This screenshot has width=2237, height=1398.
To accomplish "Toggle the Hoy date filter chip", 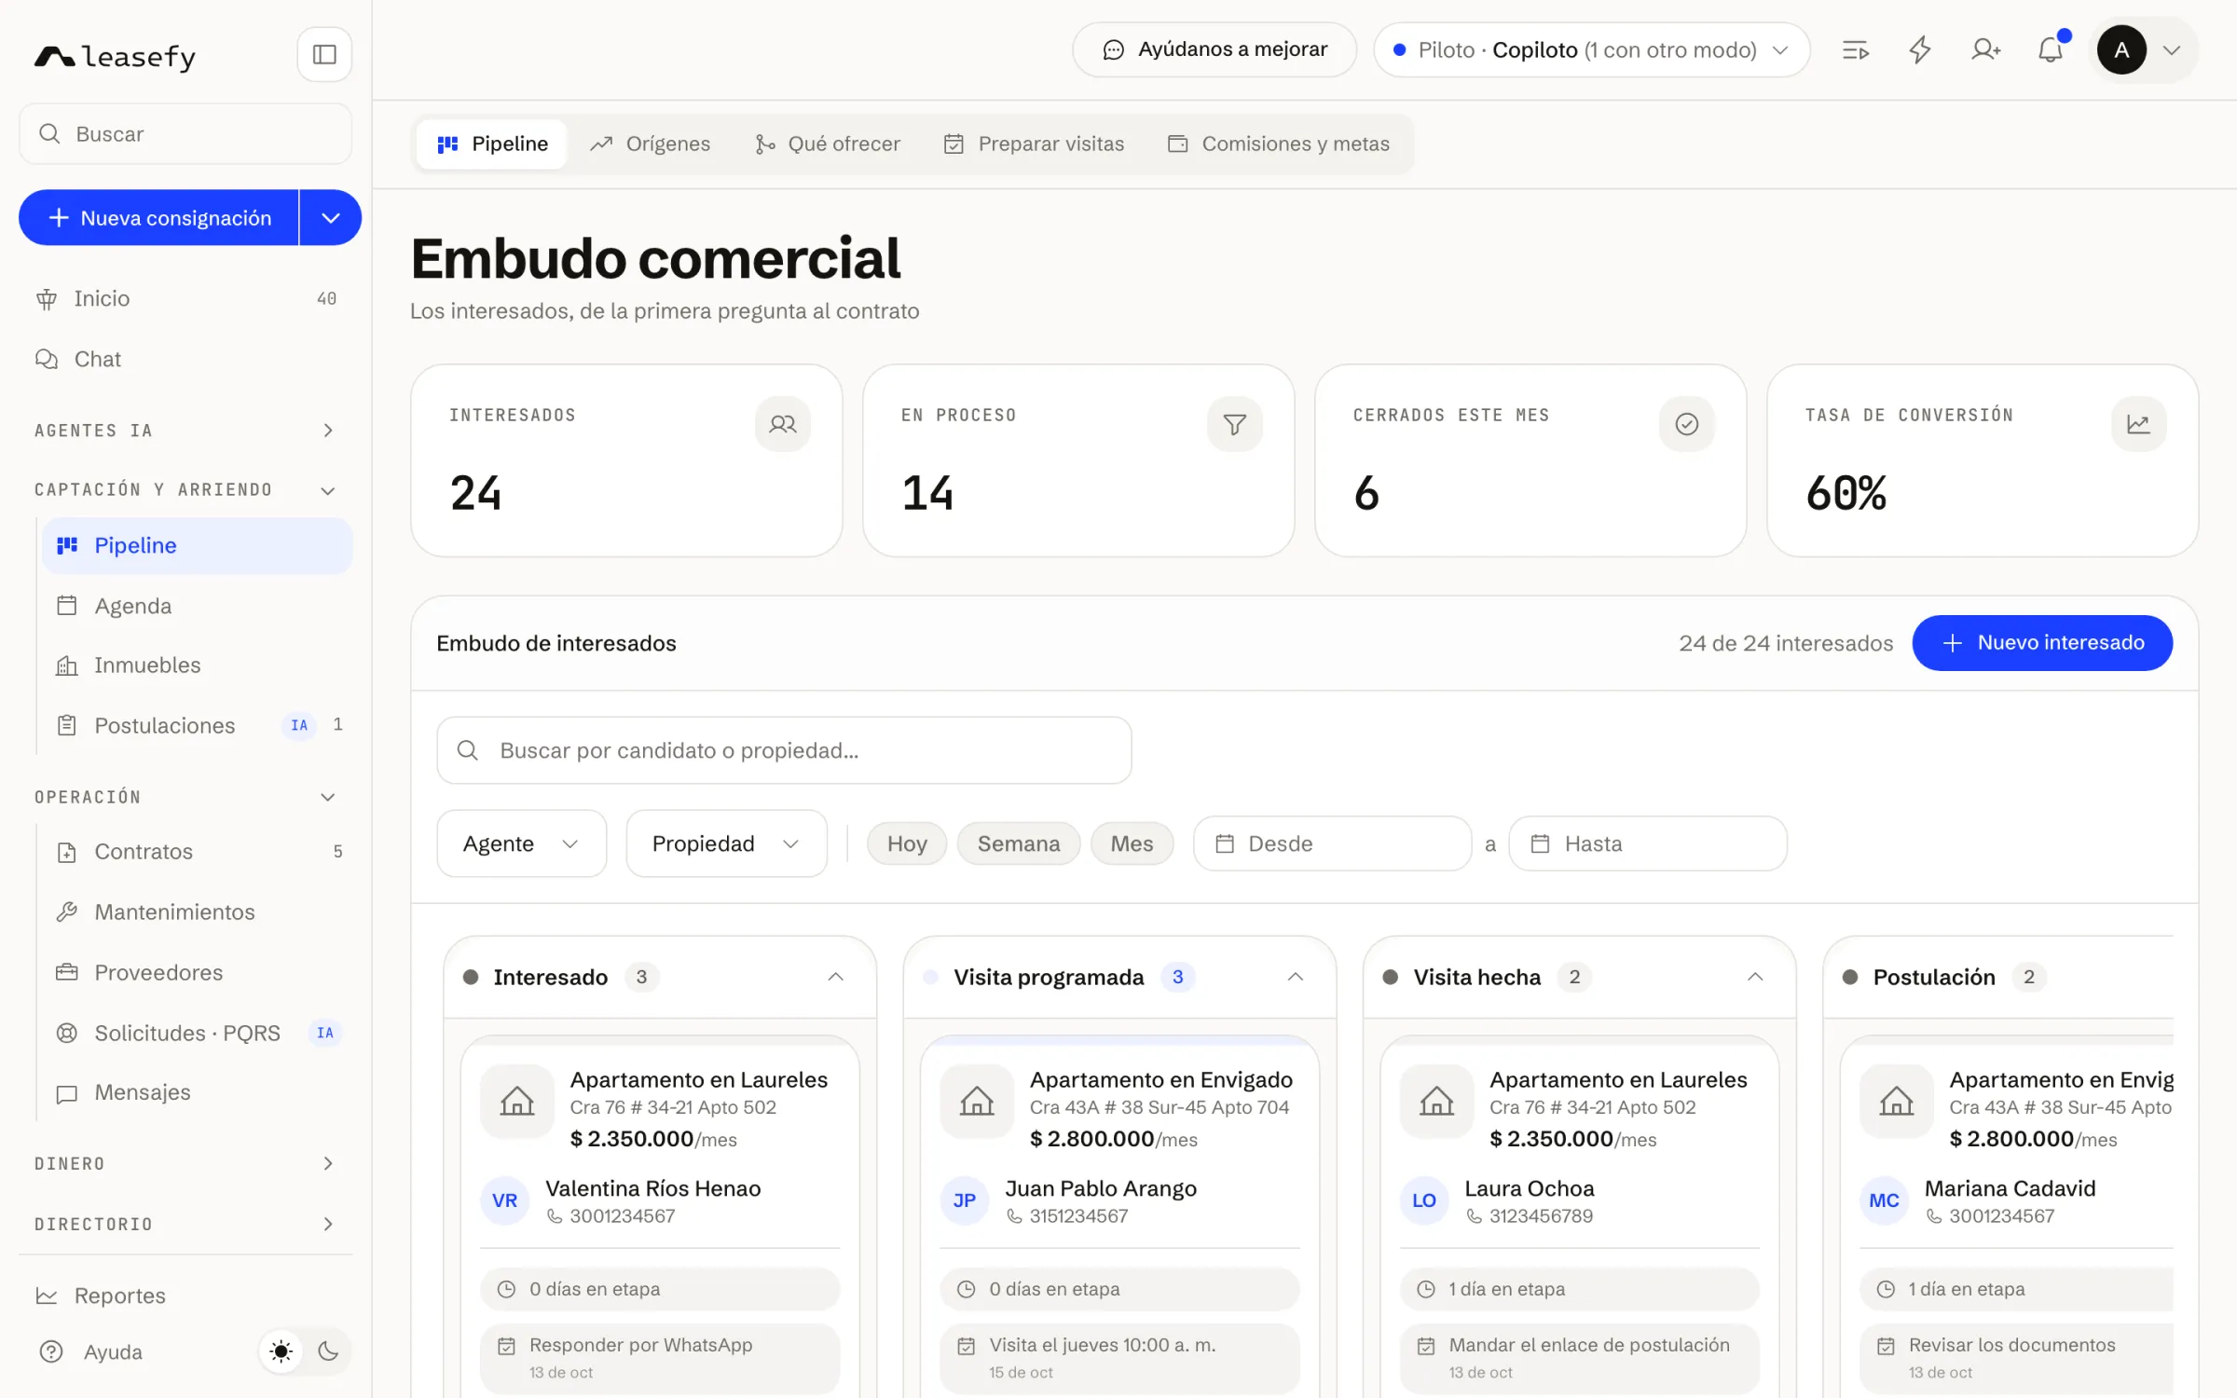I will pos(907,843).
